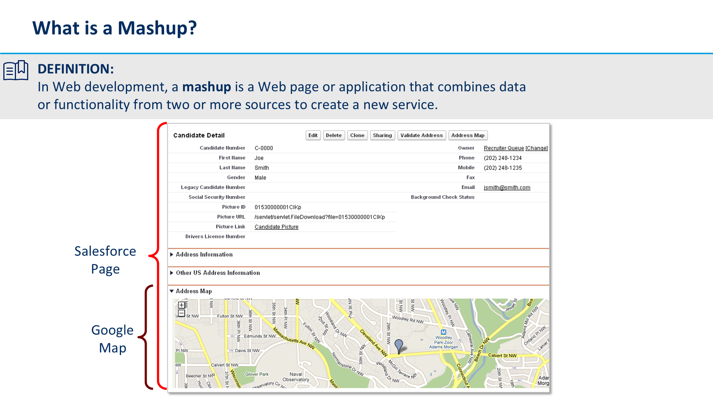Open the Candidate Picture link
713x401 pixels.
277,227
